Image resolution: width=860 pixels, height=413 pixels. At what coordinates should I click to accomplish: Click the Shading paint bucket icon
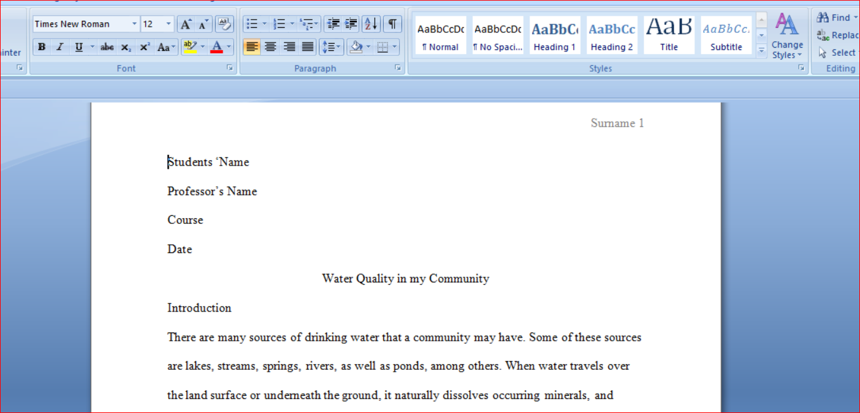tap(356, 47)
